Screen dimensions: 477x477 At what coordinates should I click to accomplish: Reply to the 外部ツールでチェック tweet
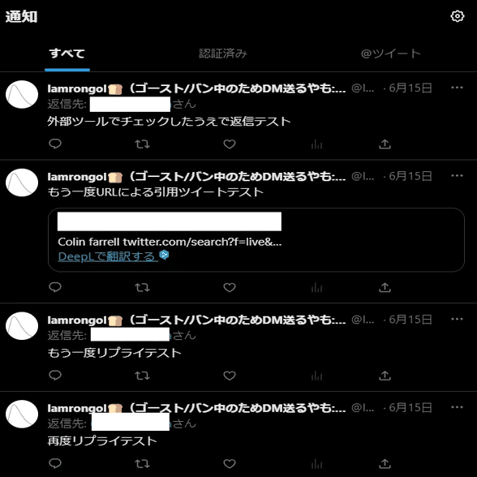pos(55,144)
